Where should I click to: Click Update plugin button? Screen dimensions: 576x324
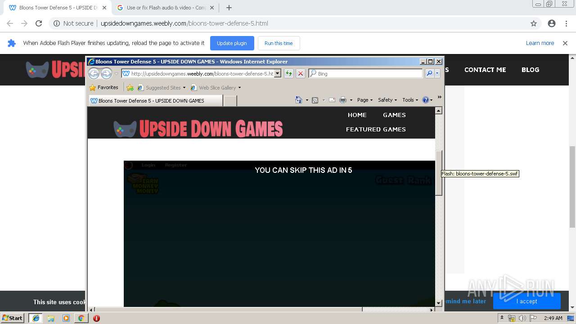click(232, 43)
